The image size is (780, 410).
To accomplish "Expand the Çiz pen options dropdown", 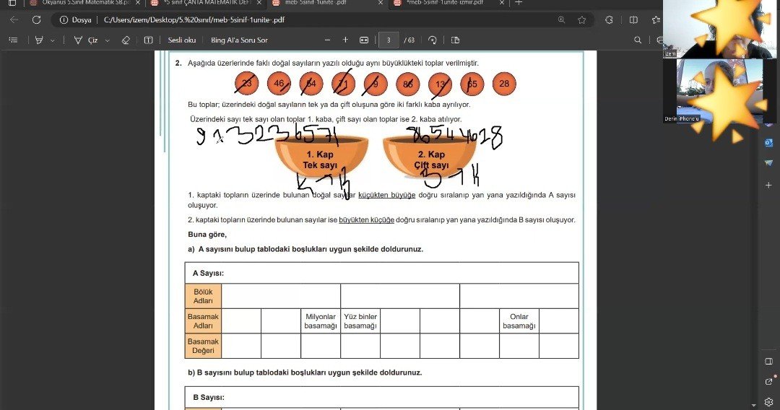I will [108, 40].
